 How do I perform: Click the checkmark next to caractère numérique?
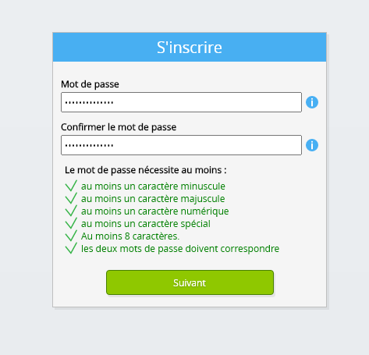(71, 211)
